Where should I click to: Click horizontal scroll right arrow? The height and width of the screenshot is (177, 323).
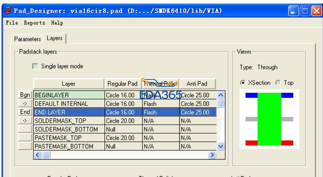(212, 155)
